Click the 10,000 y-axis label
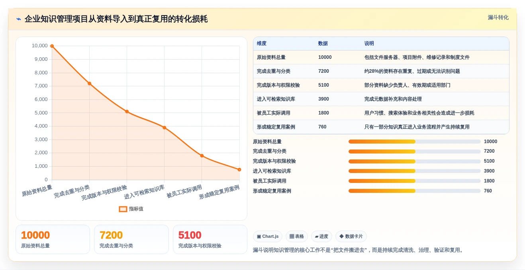The image size is (525, 270). 39,46
